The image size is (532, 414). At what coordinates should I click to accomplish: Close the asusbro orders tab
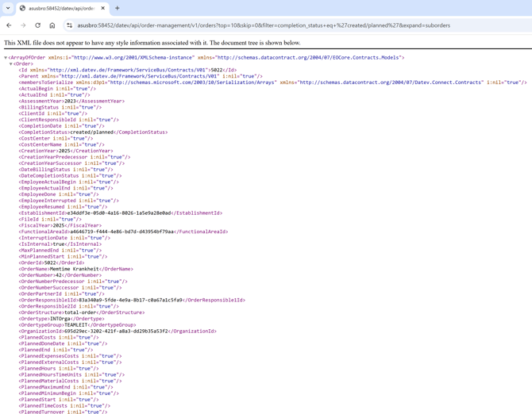[102, 9]
